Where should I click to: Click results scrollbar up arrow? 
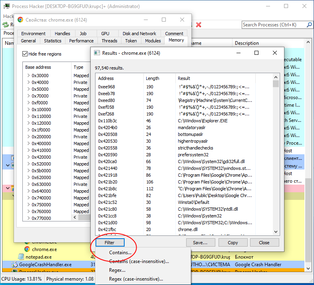point(276,77)
